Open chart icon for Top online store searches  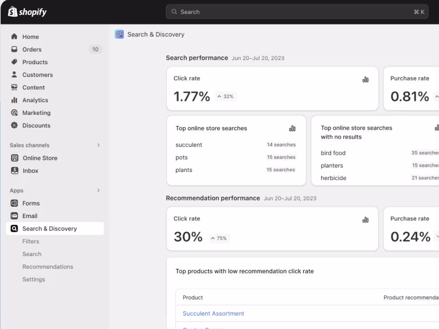[x=292, y=128]
